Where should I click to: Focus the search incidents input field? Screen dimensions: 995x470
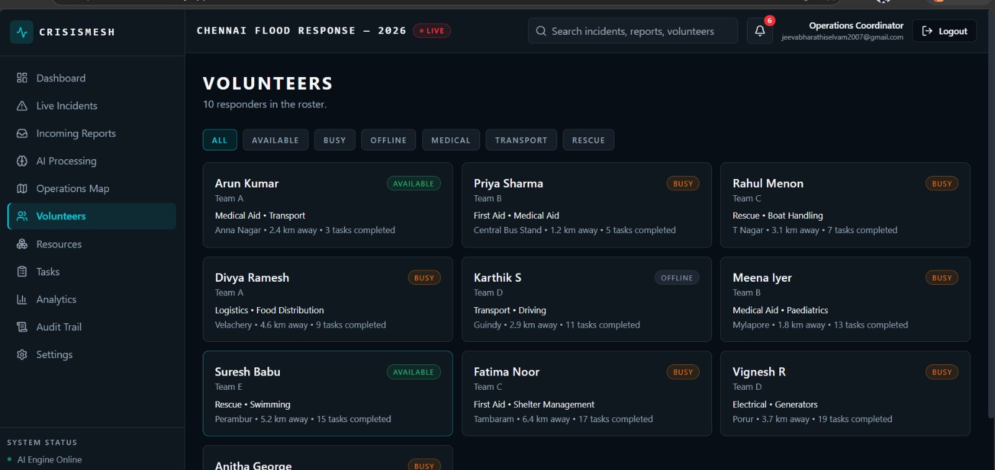(633, 31)
